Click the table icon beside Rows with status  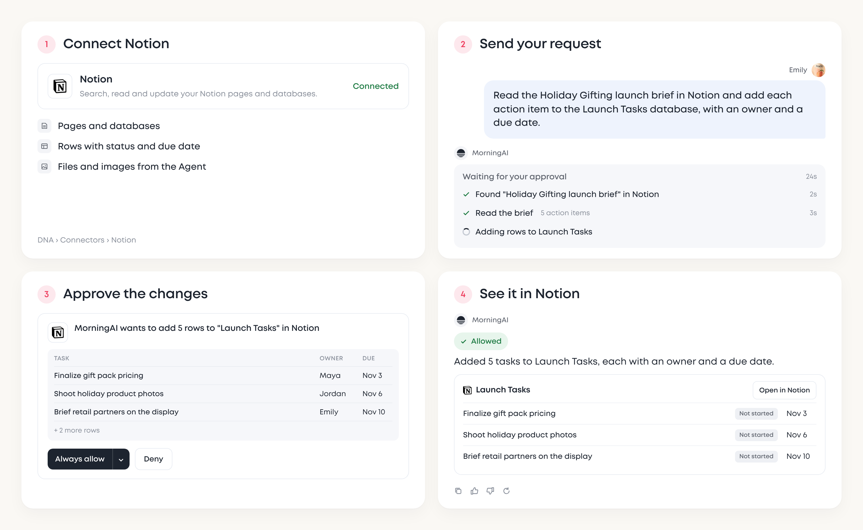click(44, 146)
